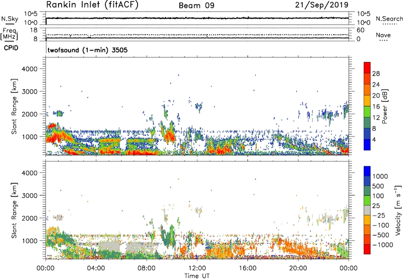The image size is (403, 279).
Task: Click the '04:00' time tick label
Action: [x=96, y=268]
